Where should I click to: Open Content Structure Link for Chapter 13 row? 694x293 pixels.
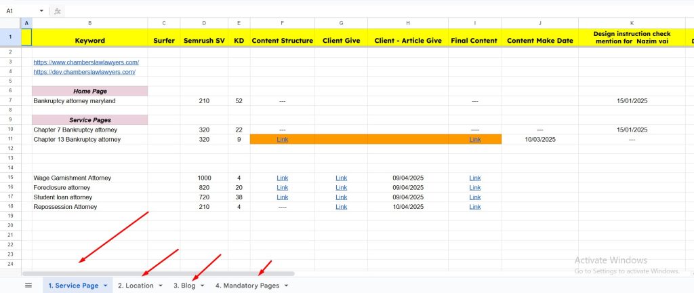coord(283,140)
